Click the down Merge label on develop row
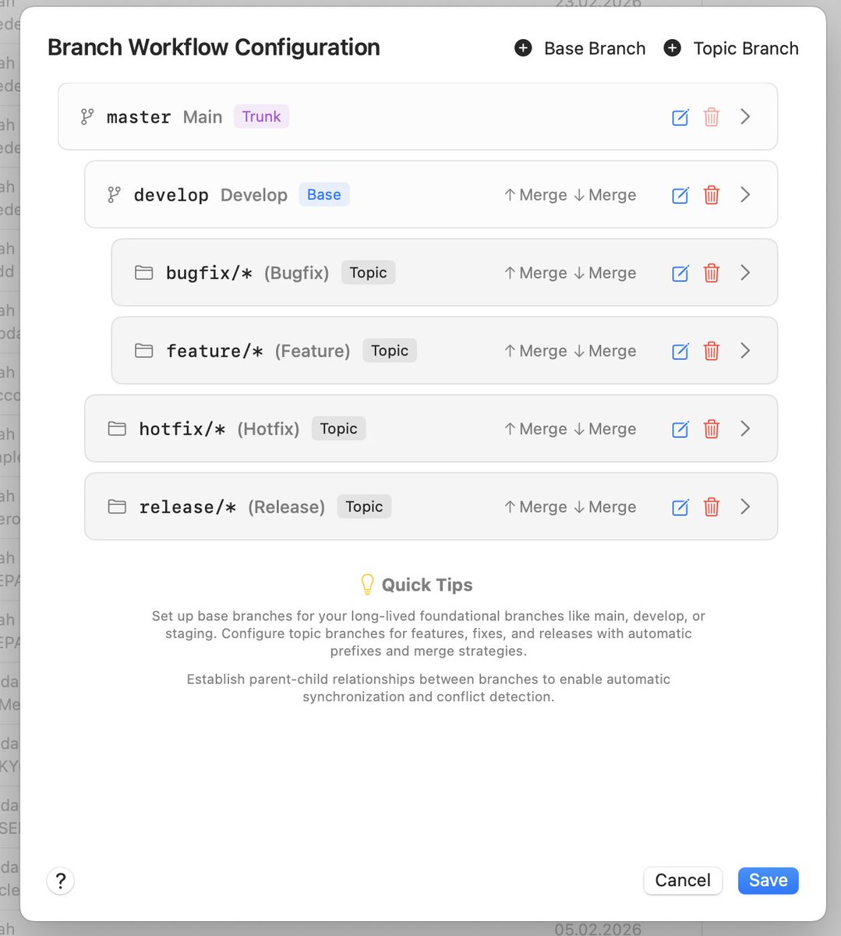 tap(605, 195)
